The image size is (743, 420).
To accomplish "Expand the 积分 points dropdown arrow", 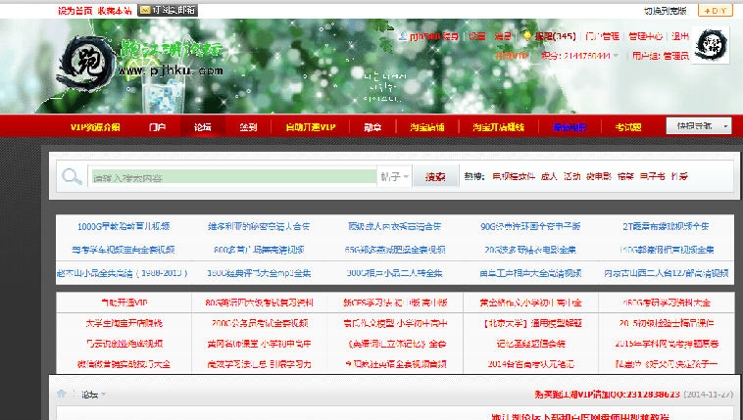I will (616, 56).
